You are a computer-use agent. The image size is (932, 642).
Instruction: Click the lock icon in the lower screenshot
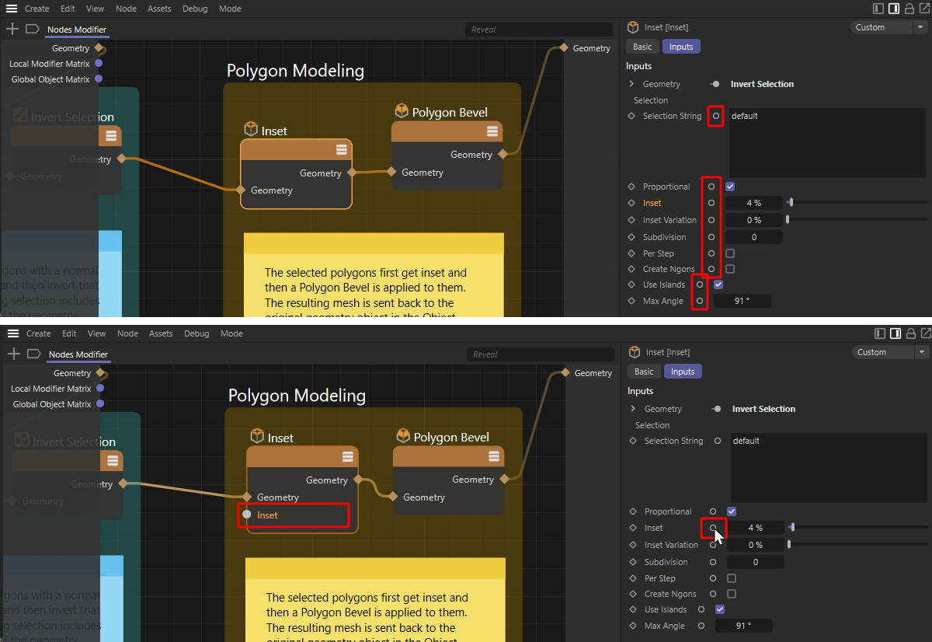pyautogui.click(x=911, y=333)
